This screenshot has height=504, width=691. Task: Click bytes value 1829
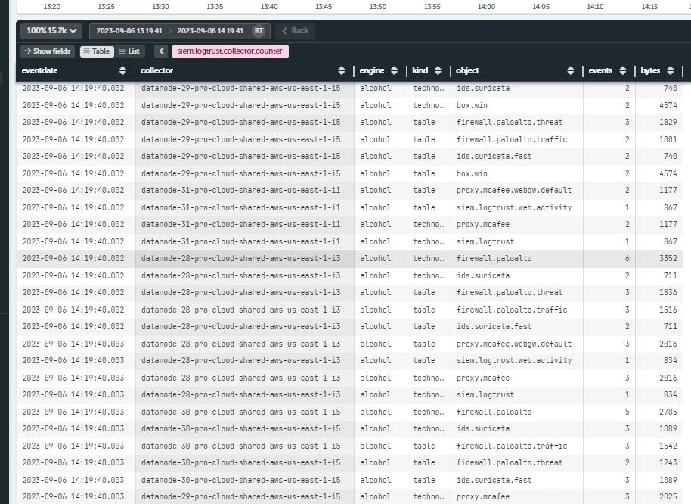coord(668,122)
